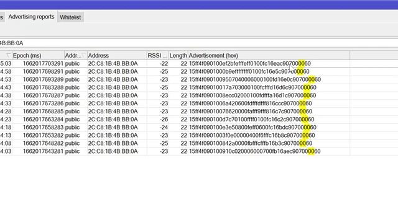Click advertisement hex starting 15ff4f090100910c02

[x=254, y=151]
